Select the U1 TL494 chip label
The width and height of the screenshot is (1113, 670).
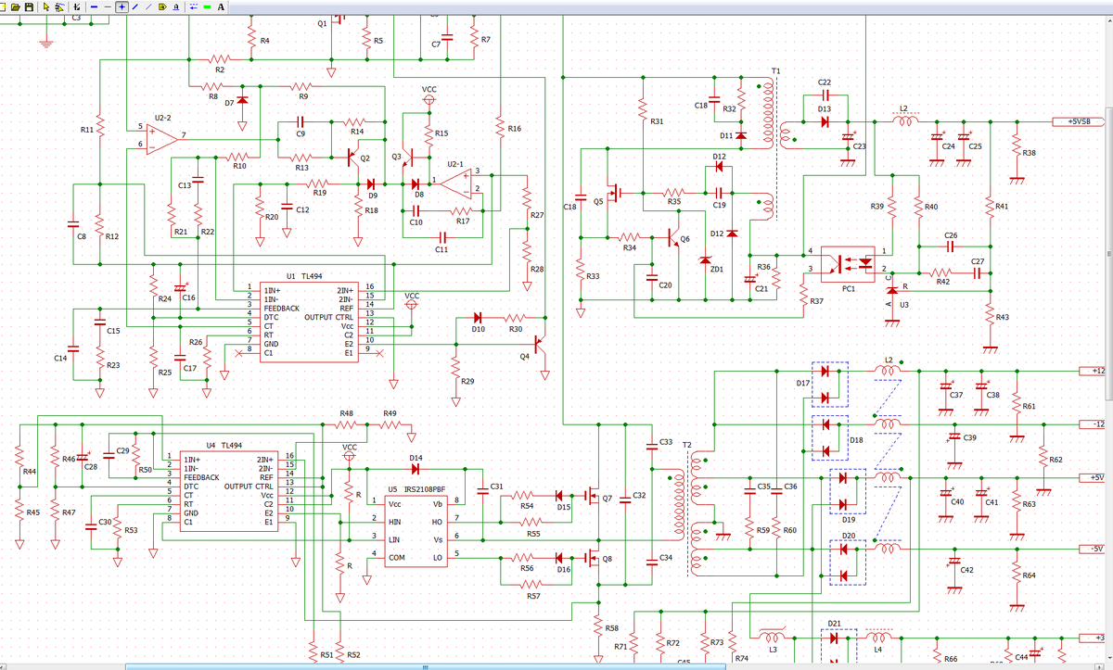[303, 276]
